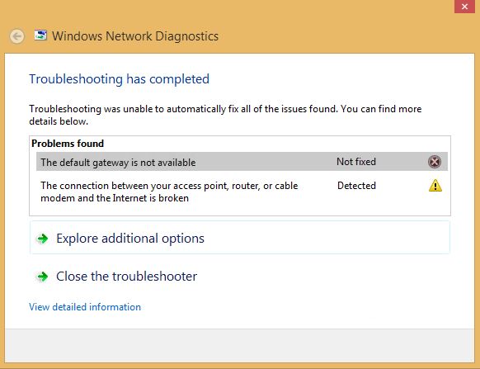The height and width of the screenshot is (369, 480).
Task: Open View detailed information link
Action: pos(85,307)
